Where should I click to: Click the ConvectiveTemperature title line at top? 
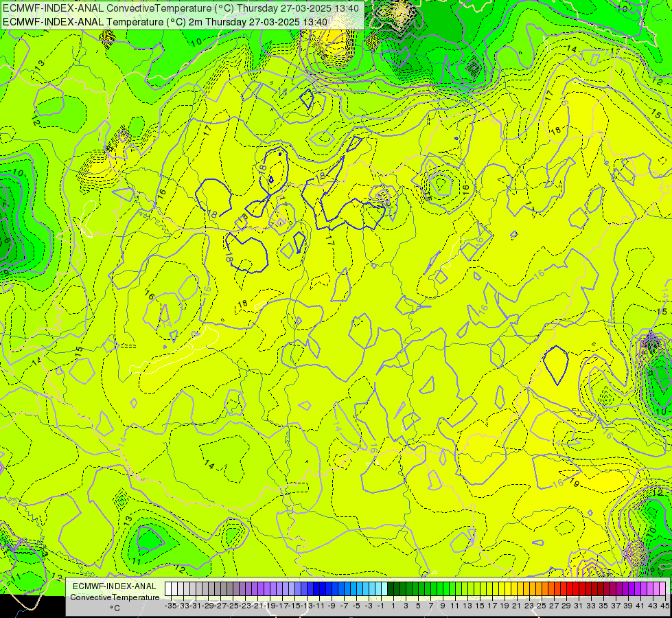click(x=181, y=8)
